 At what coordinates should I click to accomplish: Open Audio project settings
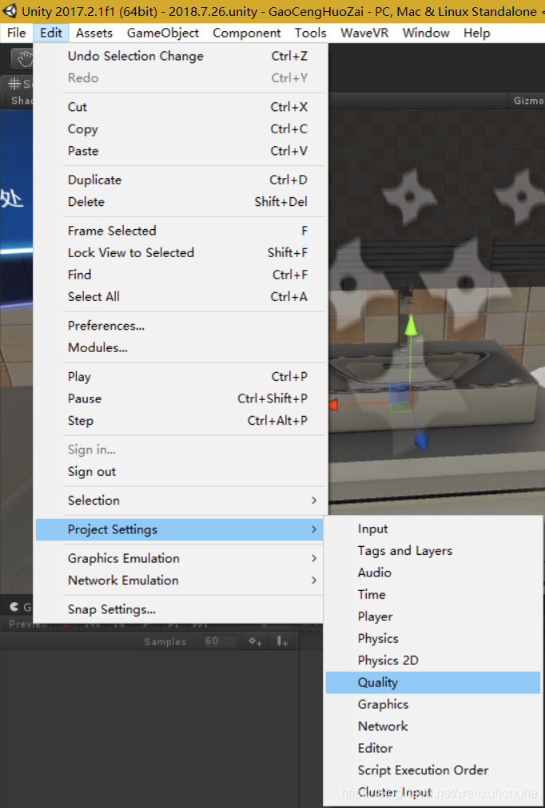pos(432,572)
